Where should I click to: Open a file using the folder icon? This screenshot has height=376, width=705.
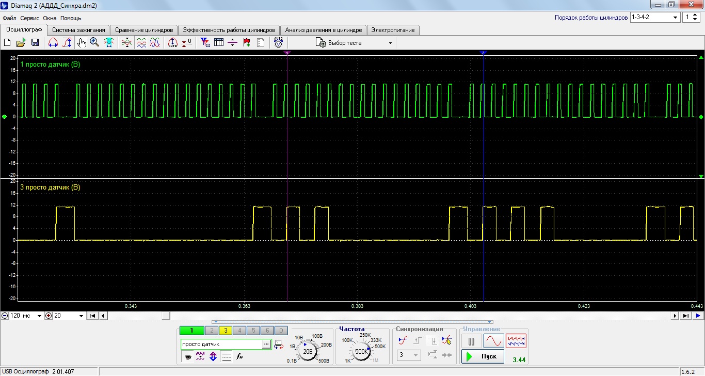click(x=21, y=43)
